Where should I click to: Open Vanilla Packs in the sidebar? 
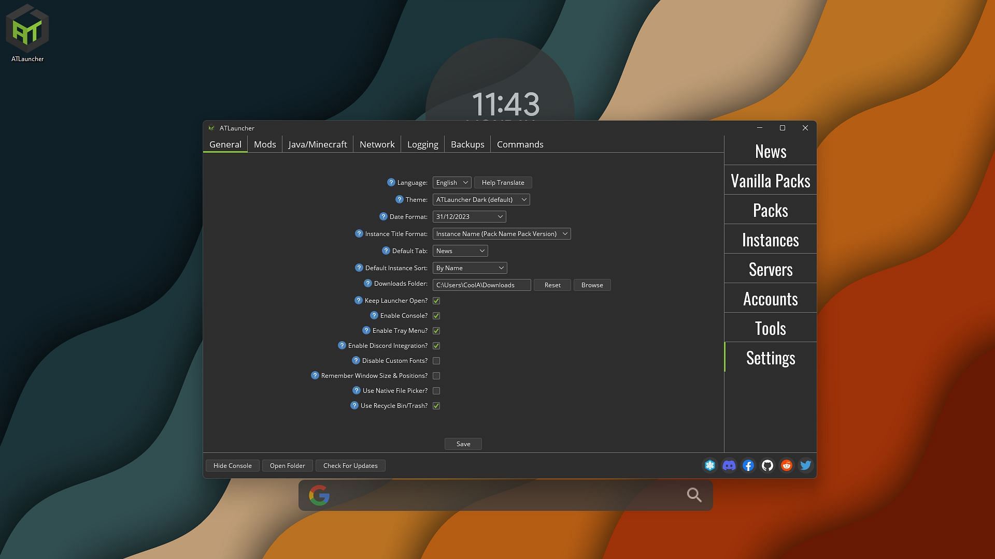(x=771, y=180)
